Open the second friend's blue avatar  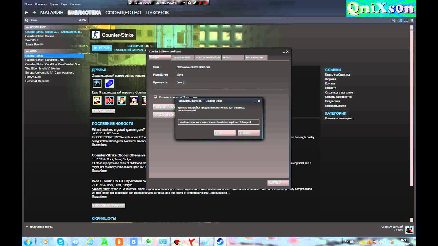tap(109, 83)
